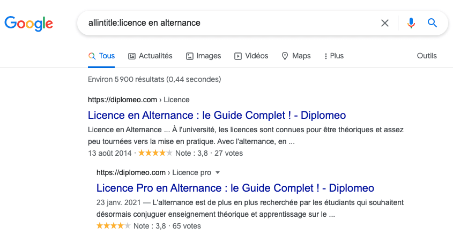453x235 pixels.
Task: Click the star rating with 65 votes
Action: pos(113,226)
